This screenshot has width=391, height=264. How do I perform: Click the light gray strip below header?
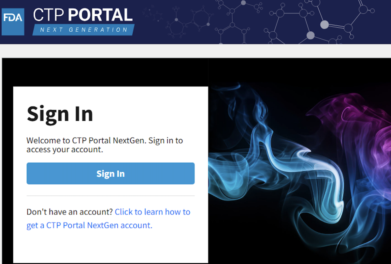click(195, 51)
